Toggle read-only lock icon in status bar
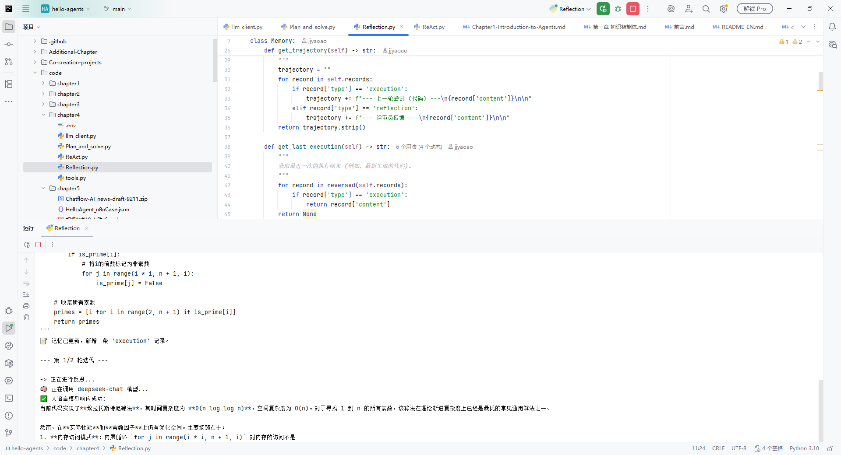 [830, 448]
